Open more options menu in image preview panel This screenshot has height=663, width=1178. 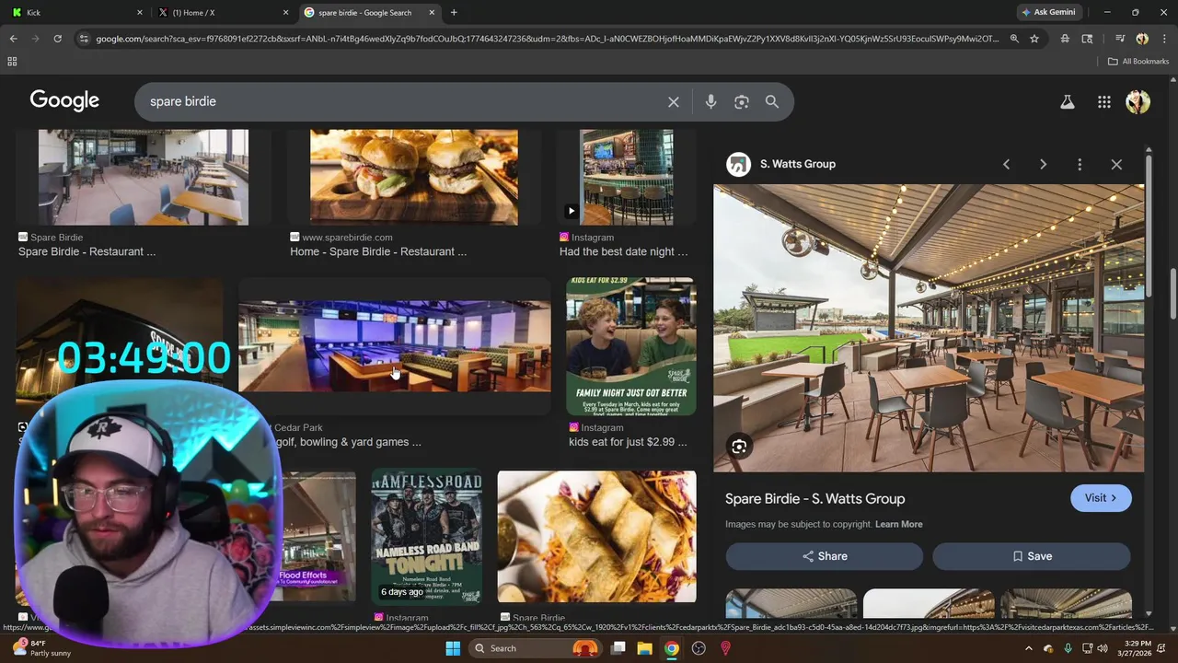click(1080, 164)
